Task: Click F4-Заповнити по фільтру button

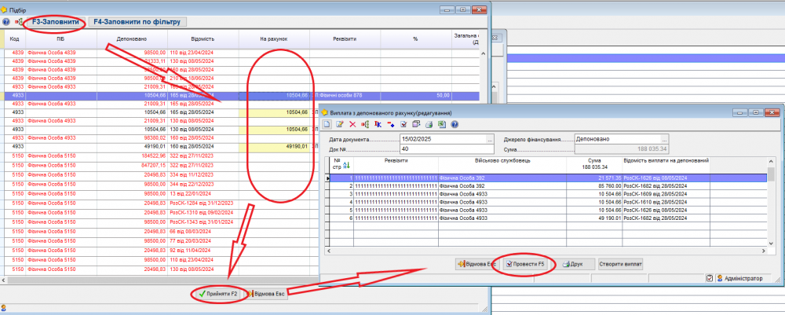Action: [137, 22]
